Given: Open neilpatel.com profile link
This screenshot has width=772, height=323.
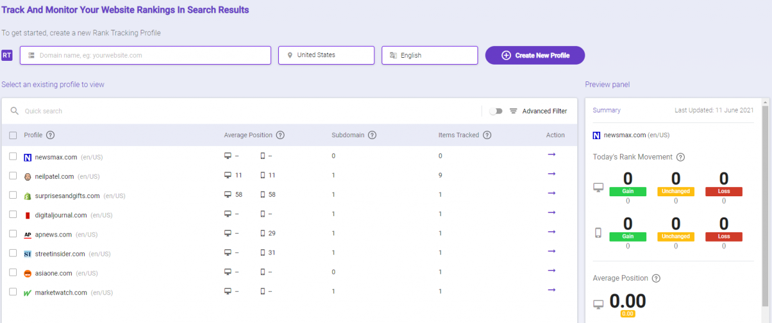Looking at the screenshot, I should click(x=54, y=176).
